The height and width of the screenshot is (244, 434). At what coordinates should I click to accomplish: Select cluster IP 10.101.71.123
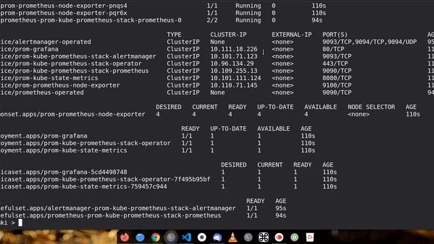pos(233,56)
